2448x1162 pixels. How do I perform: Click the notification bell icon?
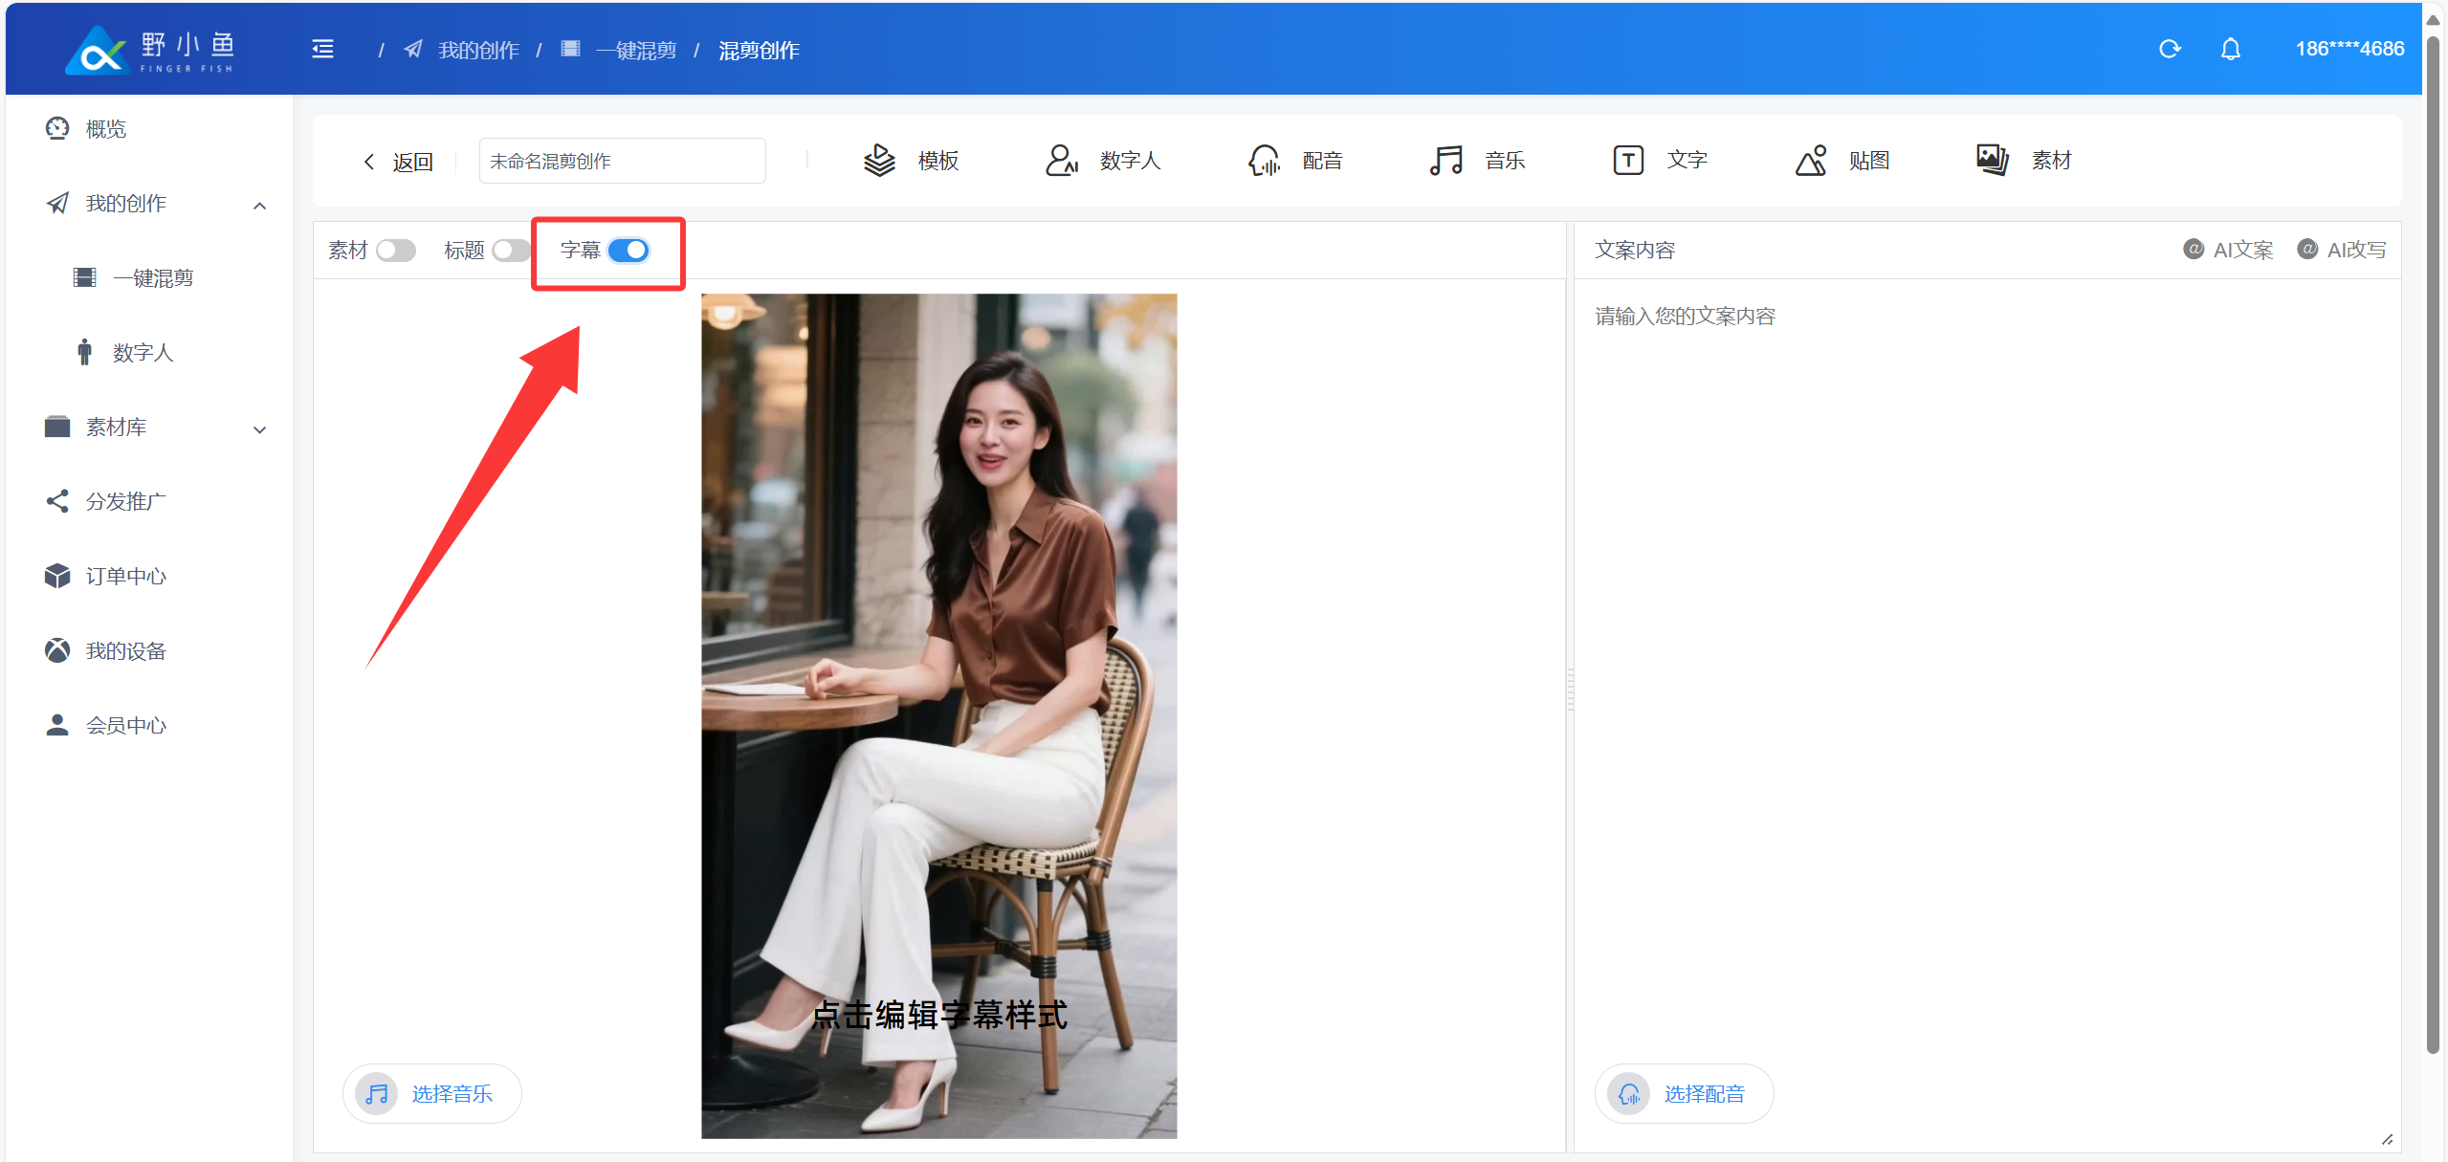(x=2230, y=49)
